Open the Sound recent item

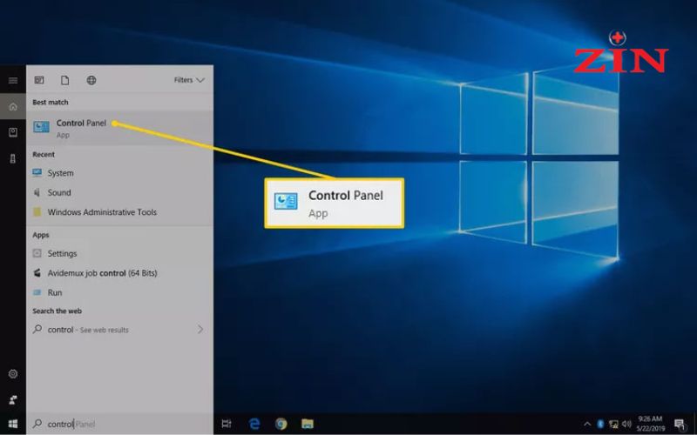point(119,192)
